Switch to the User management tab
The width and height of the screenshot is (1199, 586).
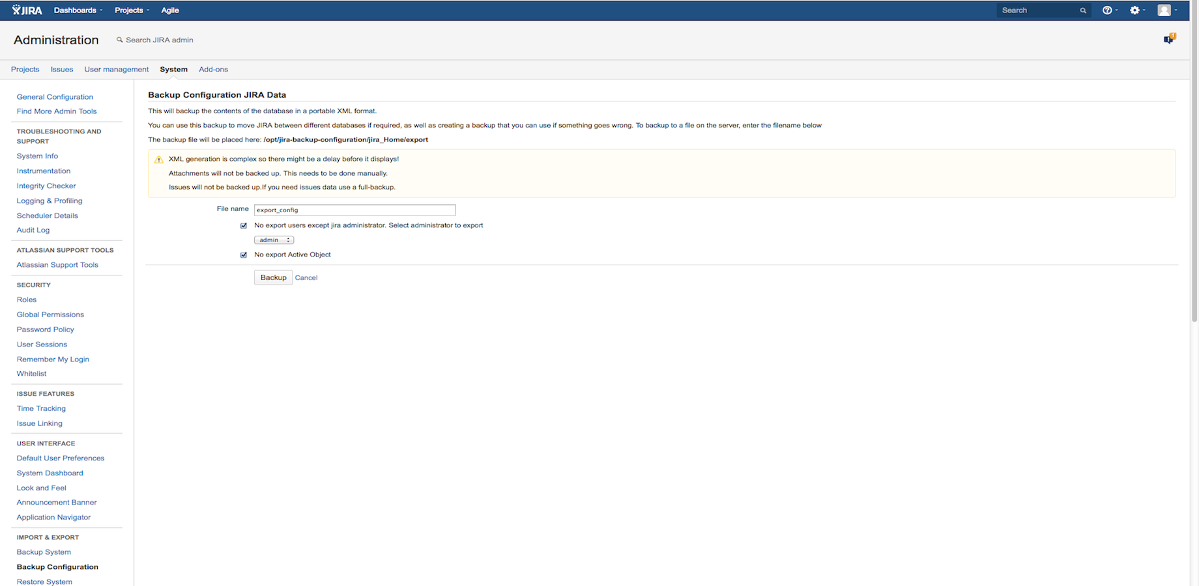(x=116, y=69)
